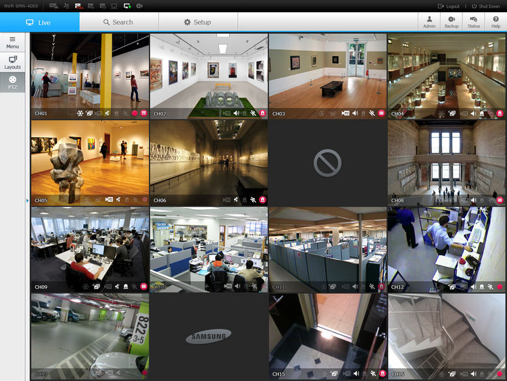Click the CH01 PTZ snowflake icon
This screenshot has width=507, height=381.
(x=79, y=113)
